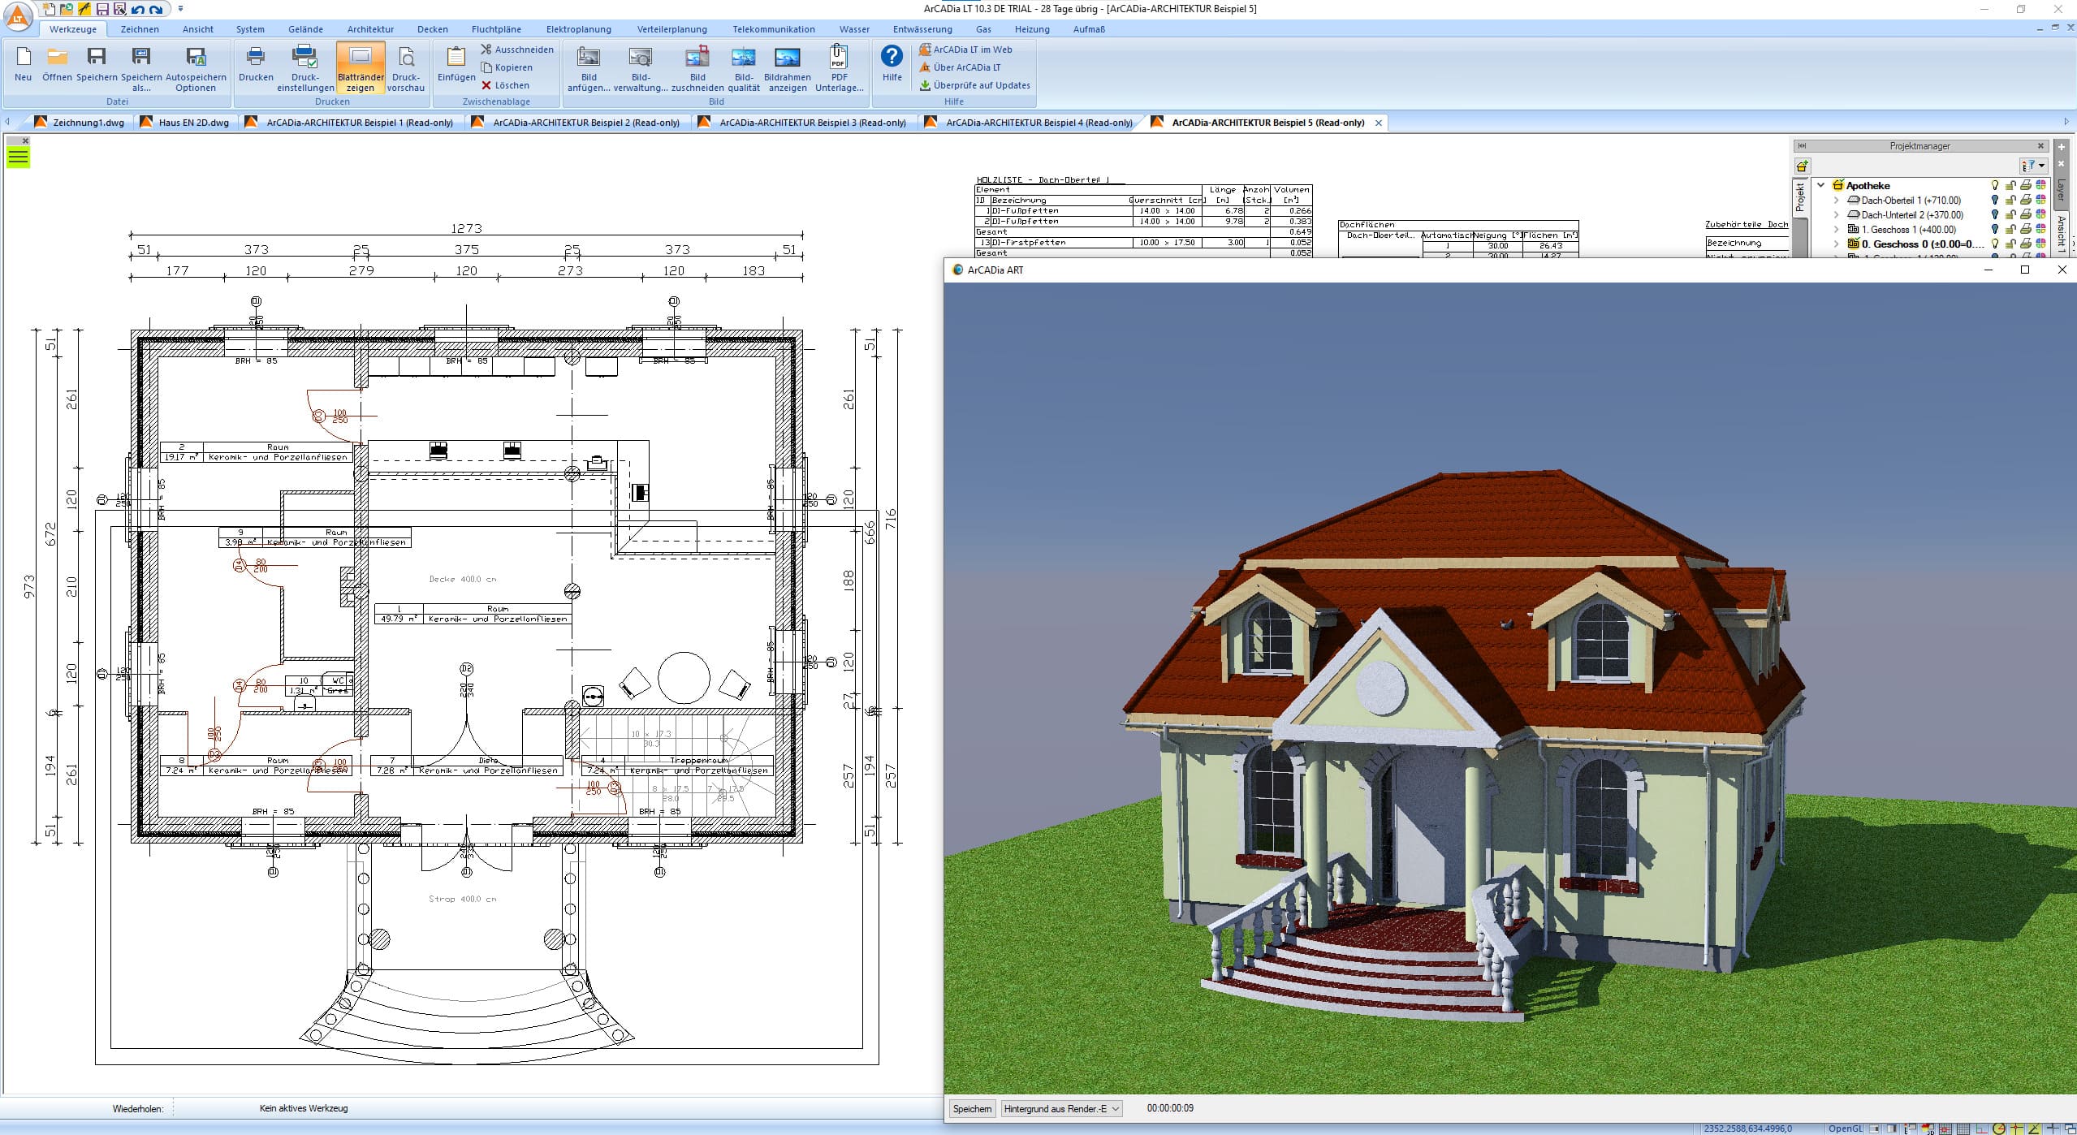
Task: Click Kopieren to copy
Action: point(507,67)
